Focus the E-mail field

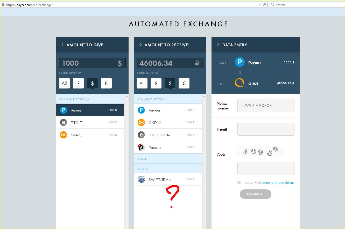[x=266, y=129]
